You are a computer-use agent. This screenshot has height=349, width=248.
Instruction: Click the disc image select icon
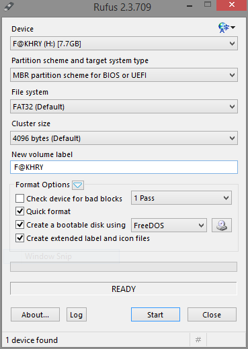222,226
